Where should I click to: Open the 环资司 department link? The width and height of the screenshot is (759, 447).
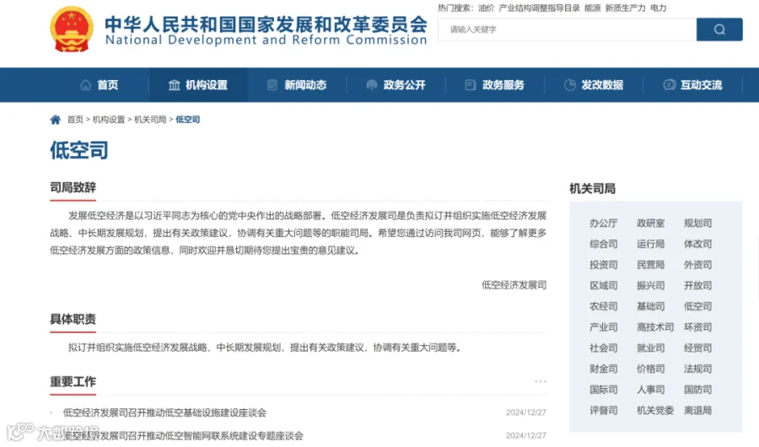(x=697, y=327)
